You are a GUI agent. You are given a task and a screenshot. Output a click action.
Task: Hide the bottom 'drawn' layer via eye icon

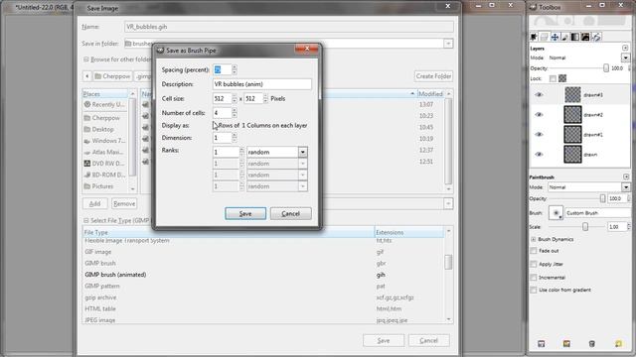[539, 155]
